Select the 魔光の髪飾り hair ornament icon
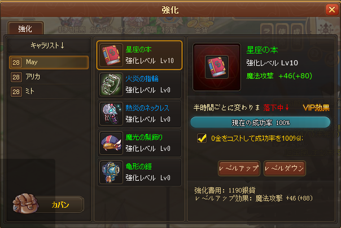The width and height of the screenshot is (341, 228). (111, 143)
